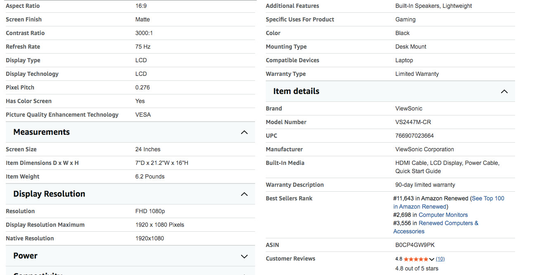Click the ASIN value B0CP4GW9PK

(415, 245)
